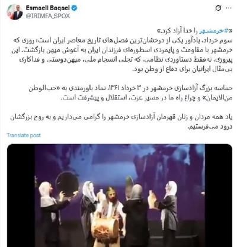The height and width of the screenshot is (247, 237).
Task: Click the paragraph beginning حماسه بزرگ آزادسازی
Action: pos(130,93)
